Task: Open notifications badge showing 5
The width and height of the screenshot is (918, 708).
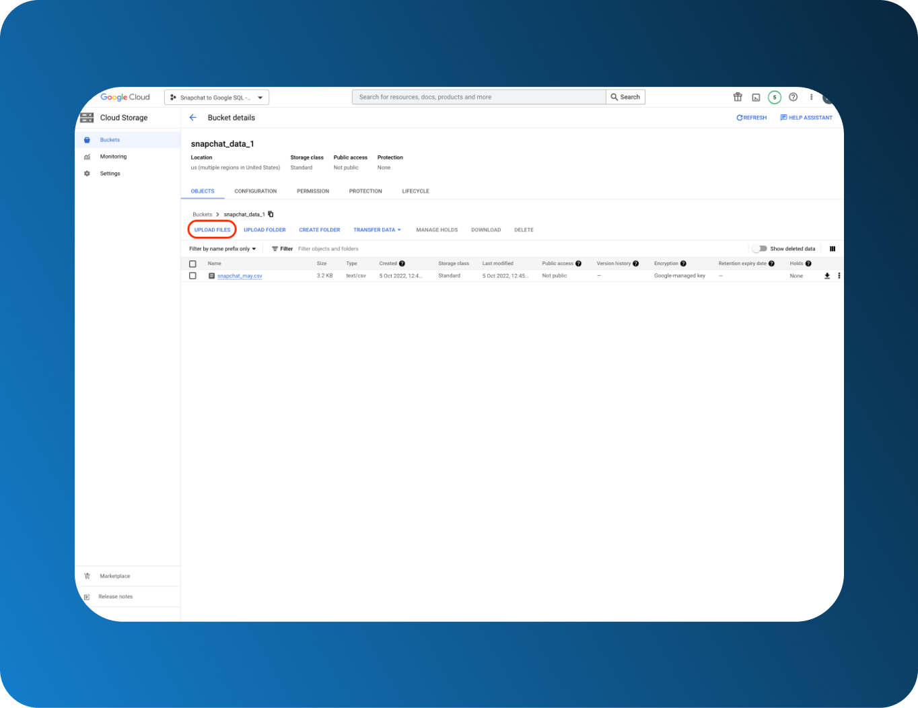Action: click(x=775, y=98)
